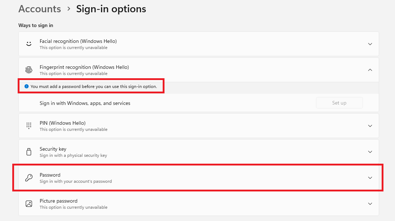Viewport: 395px width, 221px height.
Task: Click the PIN keypad icon
Action: click(28, 125)
